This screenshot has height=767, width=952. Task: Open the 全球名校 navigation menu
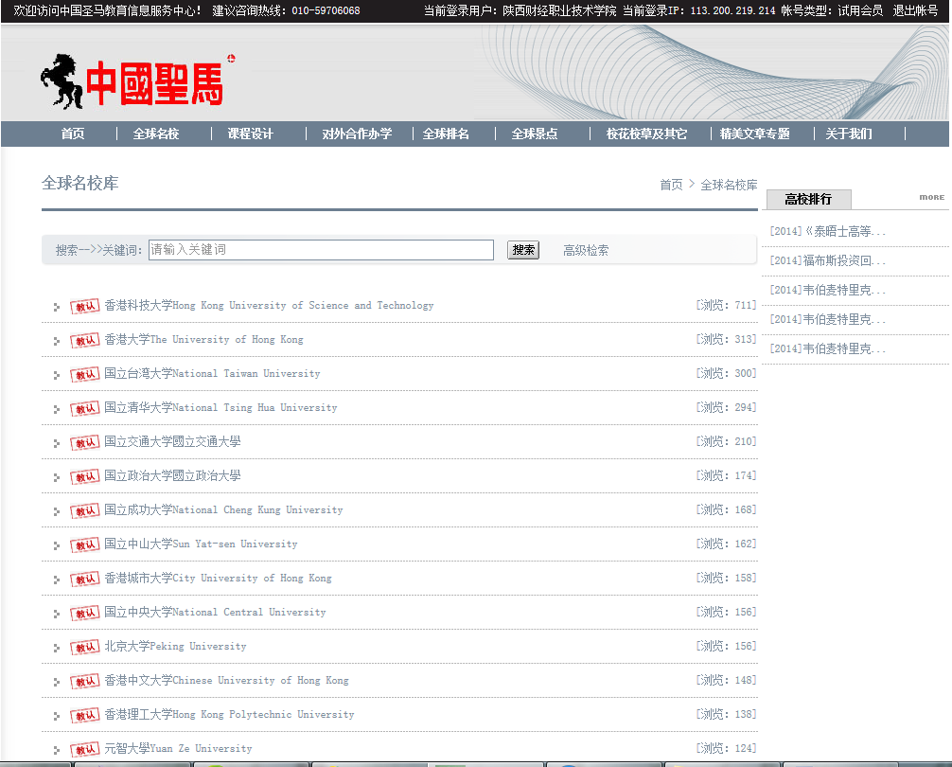click(x=156, y=134)
